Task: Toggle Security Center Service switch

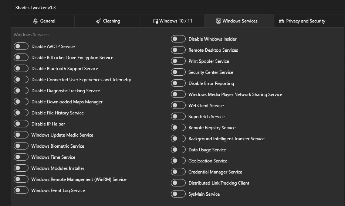Action: point(178,72)
